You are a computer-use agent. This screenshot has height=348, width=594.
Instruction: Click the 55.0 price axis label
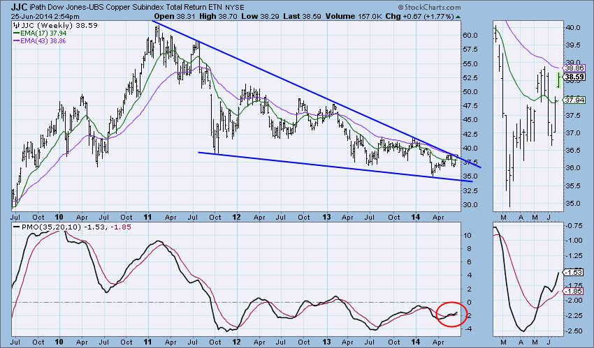470,64
